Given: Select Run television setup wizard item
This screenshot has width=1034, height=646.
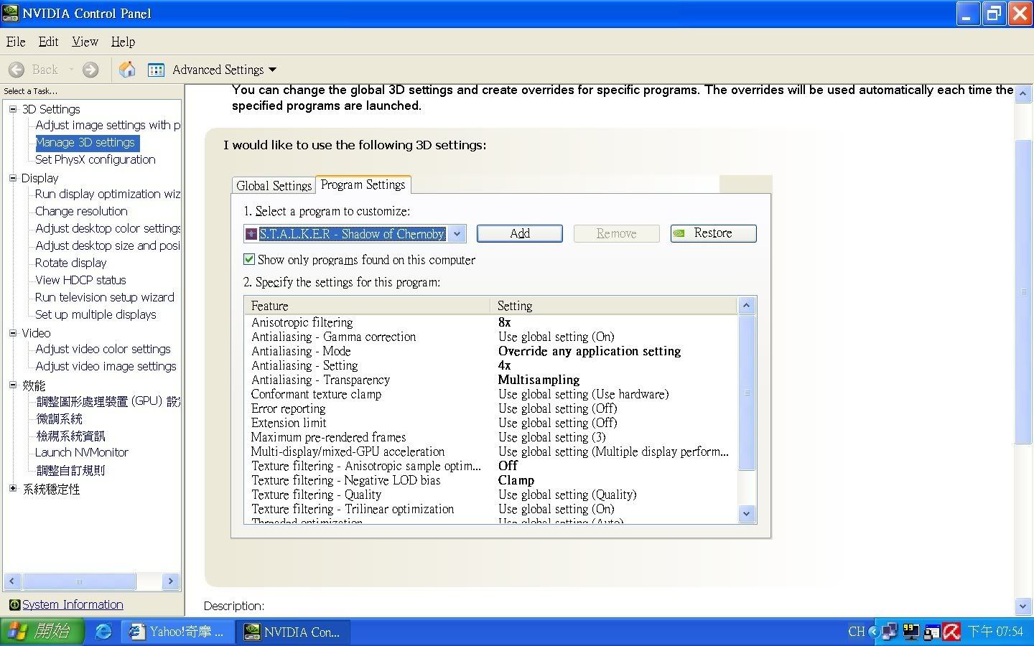Looking at the screenshot, I should tap(104, 297).
